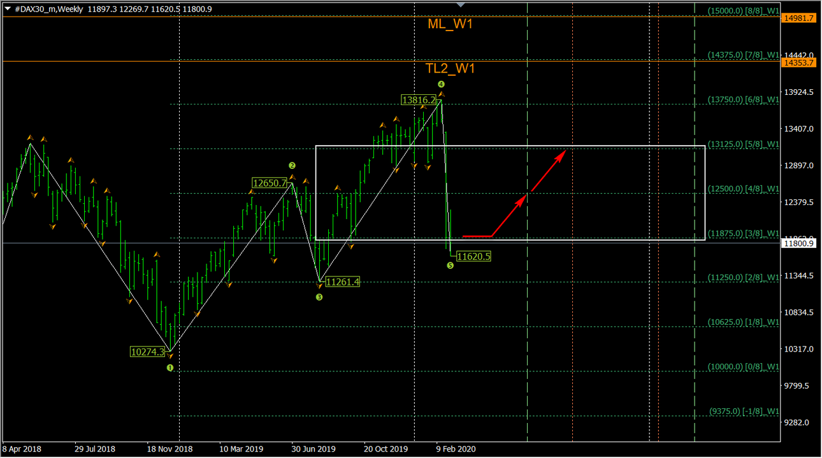Click the 12650.7 swing high price label
The image size is (822, 458).
tap(270, 183)
